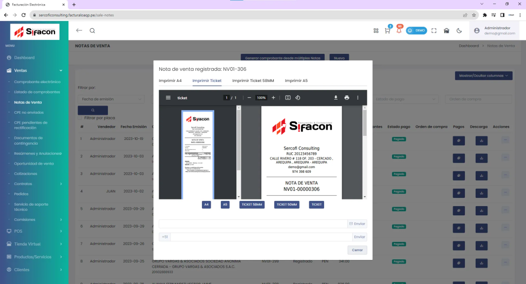Check the 'Filtrar por placa' checkbox
Screen dimensions: 526x284
tap(80, 118)
